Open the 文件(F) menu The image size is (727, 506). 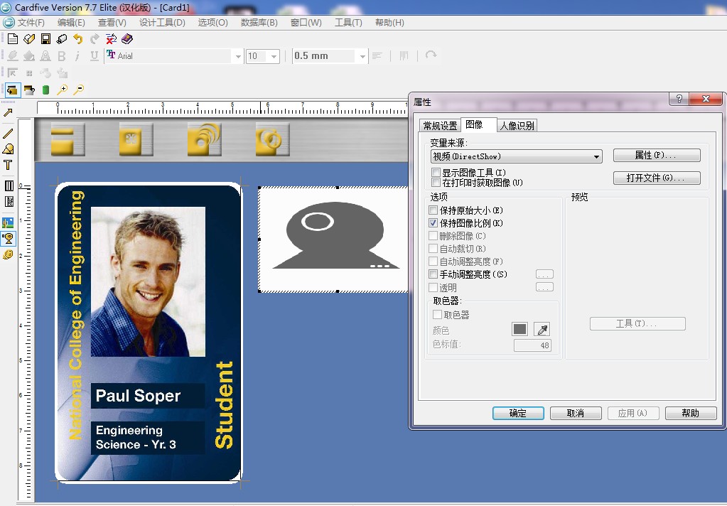[x=31, y=22]
